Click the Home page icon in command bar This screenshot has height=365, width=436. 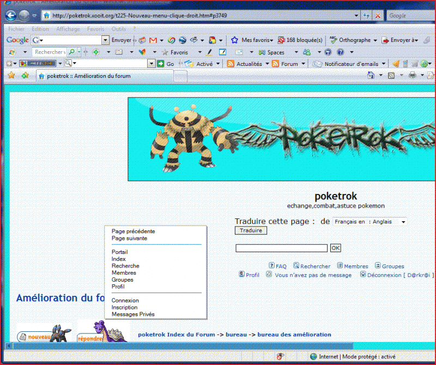click(x=371, y=75)
